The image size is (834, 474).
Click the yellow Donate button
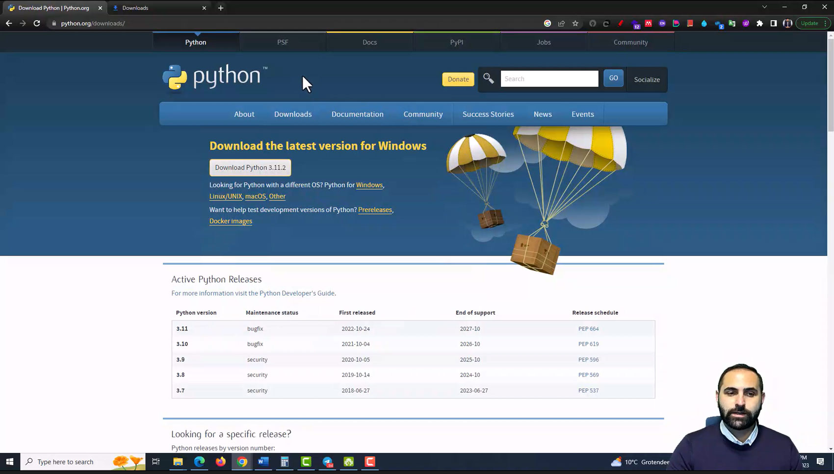(x=458, y=79)
